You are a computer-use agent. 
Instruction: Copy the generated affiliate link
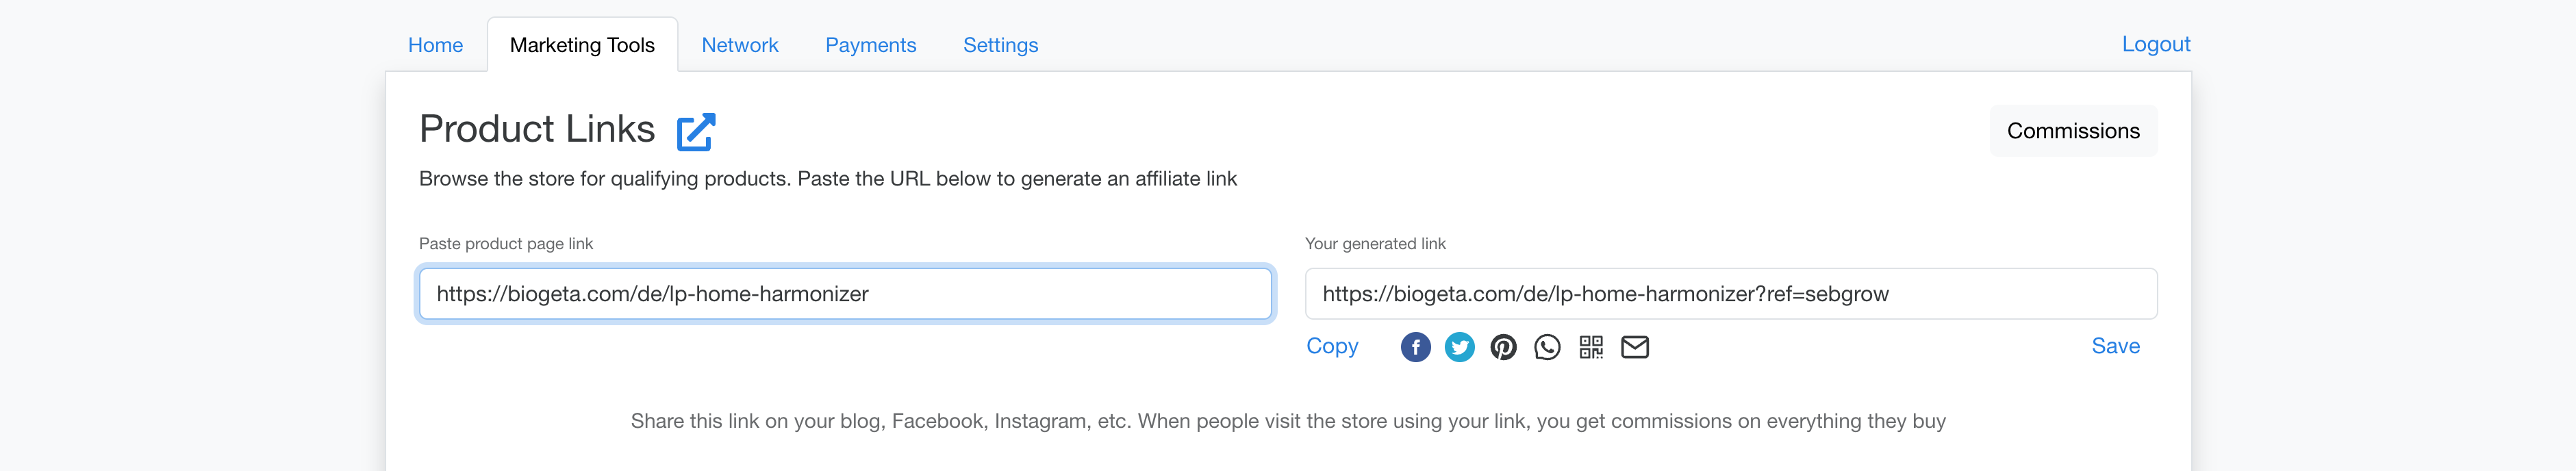[x=1332, y=346]
